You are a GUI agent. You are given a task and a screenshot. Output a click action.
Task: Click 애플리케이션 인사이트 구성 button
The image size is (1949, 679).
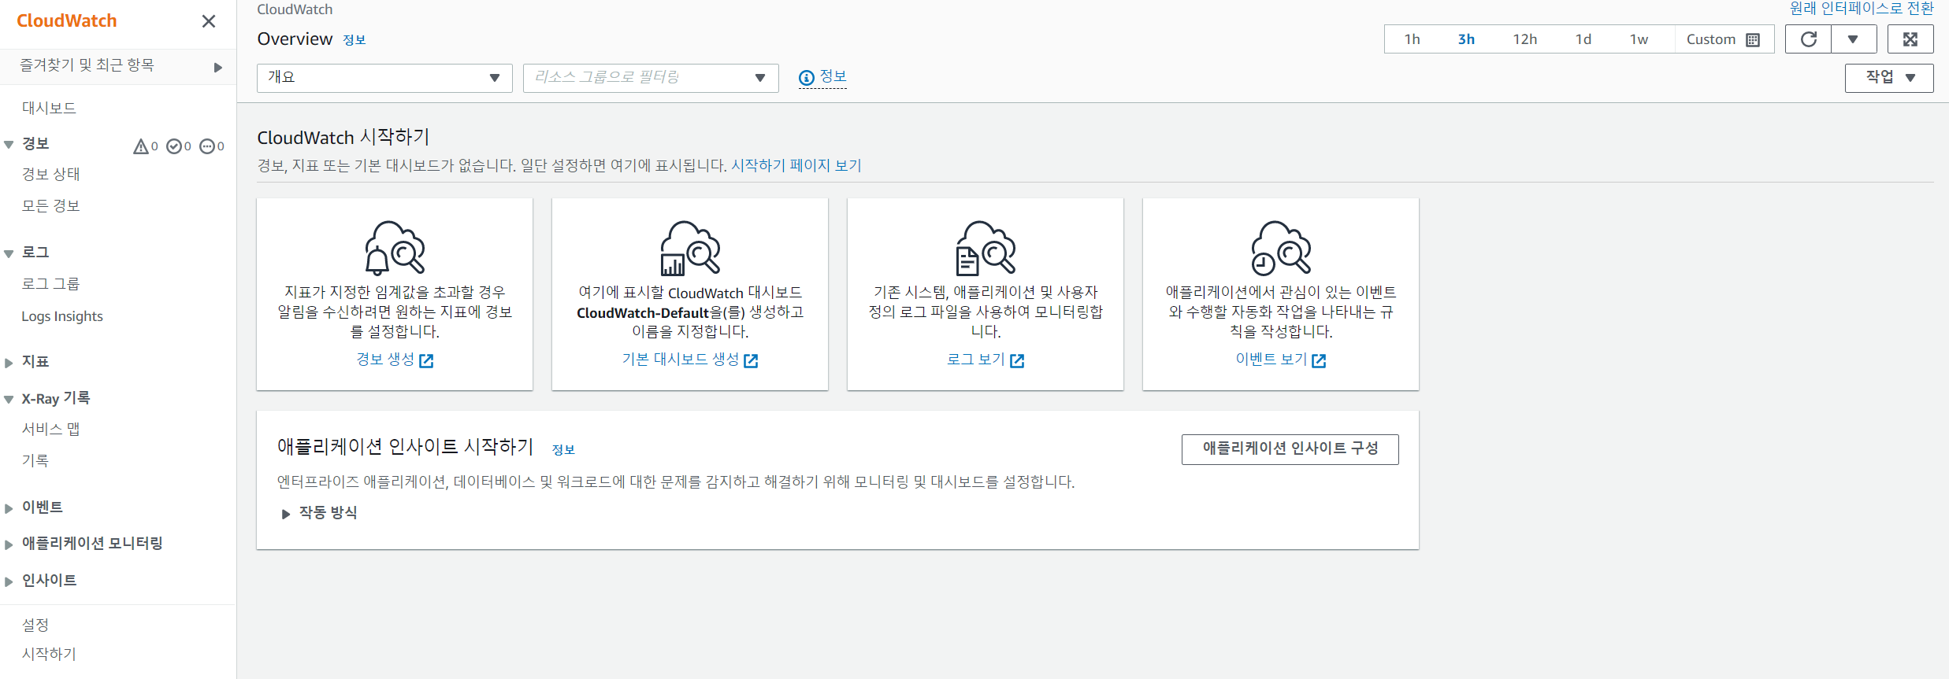1290,449
